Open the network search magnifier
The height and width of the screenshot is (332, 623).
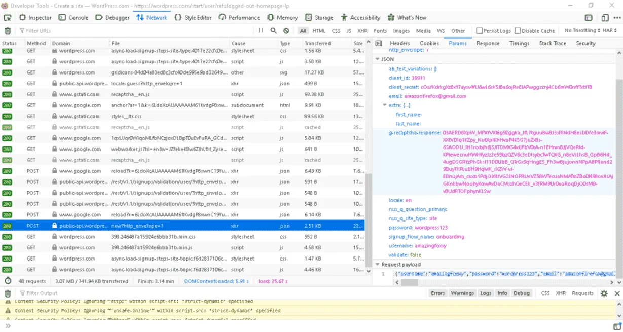pyautogui.click(x=273, y=31)
